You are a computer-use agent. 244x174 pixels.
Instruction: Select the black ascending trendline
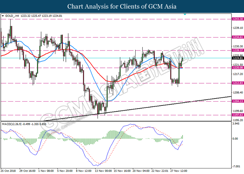pos(138,109)
